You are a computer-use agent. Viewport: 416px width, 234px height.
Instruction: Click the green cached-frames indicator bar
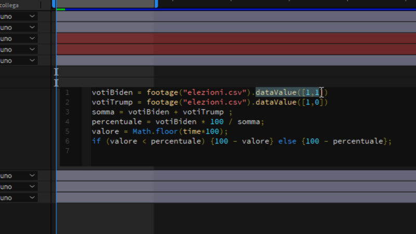60,9
